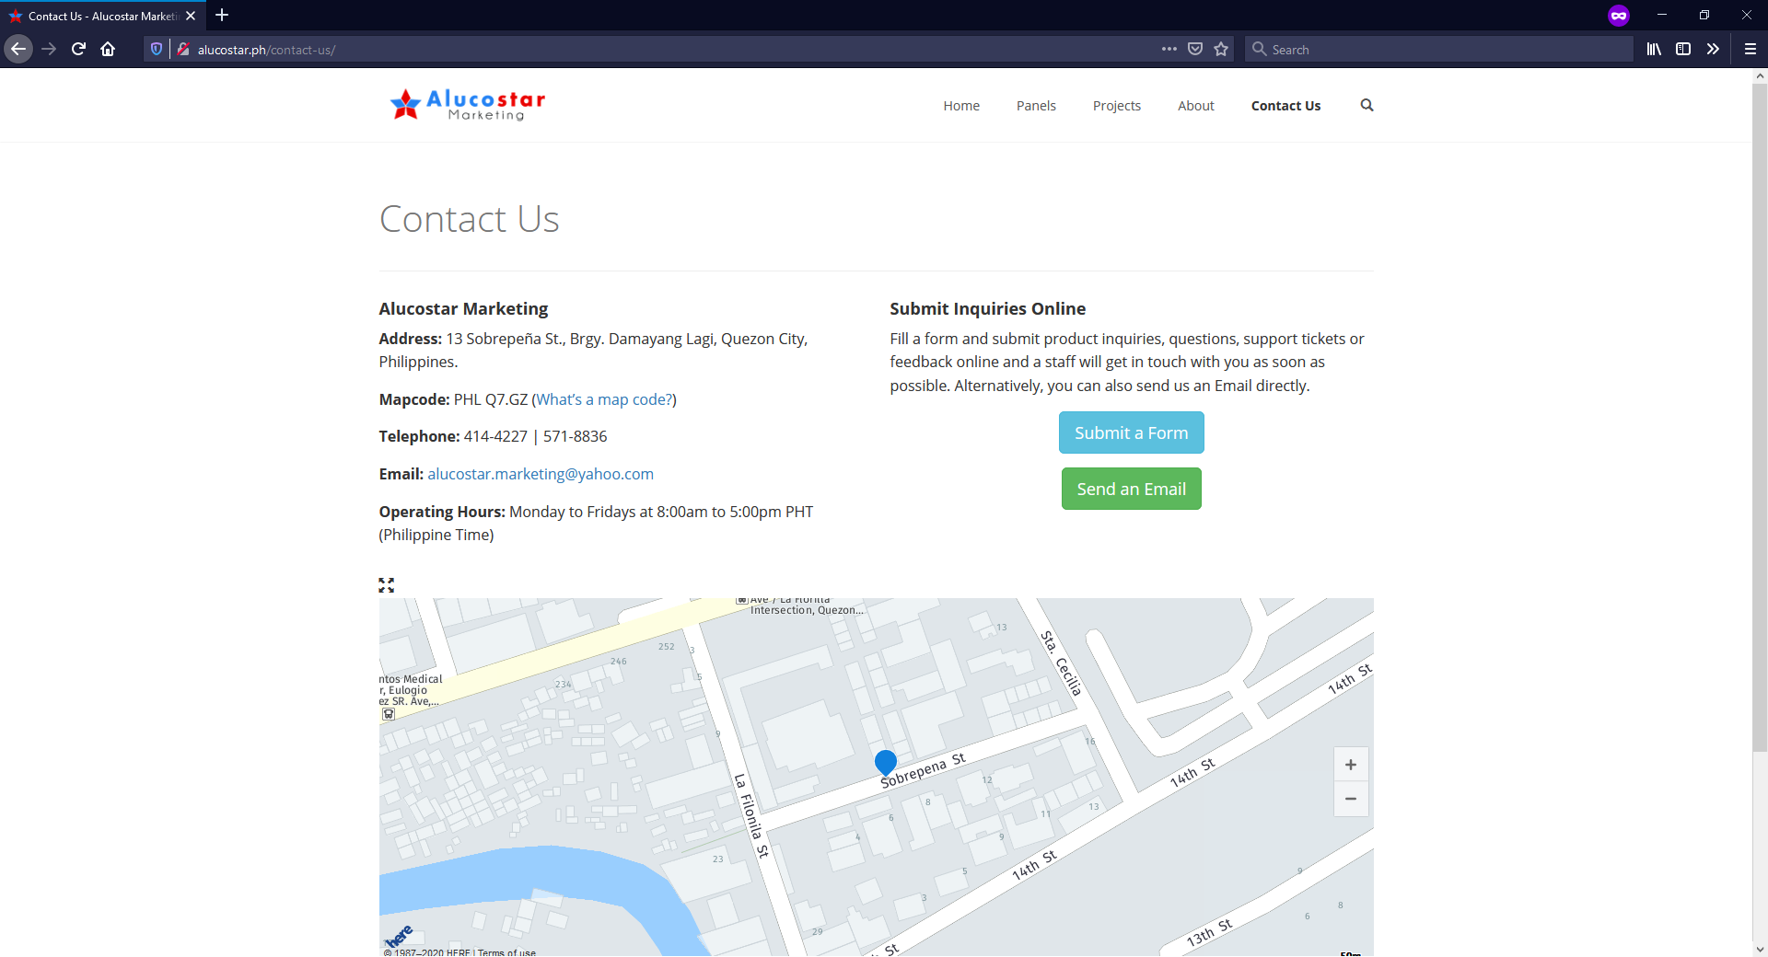Click the La Filonila St map label
The width and height of the screenshot is (1768, 957).
751,815
